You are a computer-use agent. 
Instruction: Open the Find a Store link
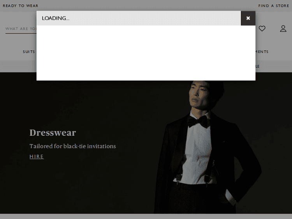point(274,6)
